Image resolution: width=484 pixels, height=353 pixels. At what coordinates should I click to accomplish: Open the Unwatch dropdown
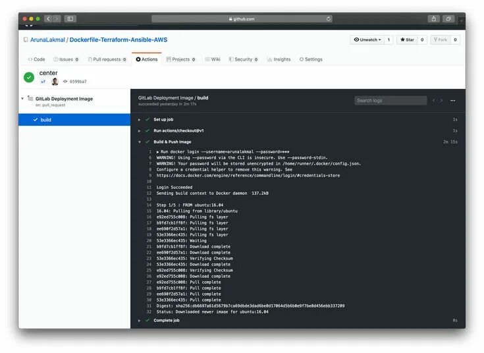pos(367,40)
